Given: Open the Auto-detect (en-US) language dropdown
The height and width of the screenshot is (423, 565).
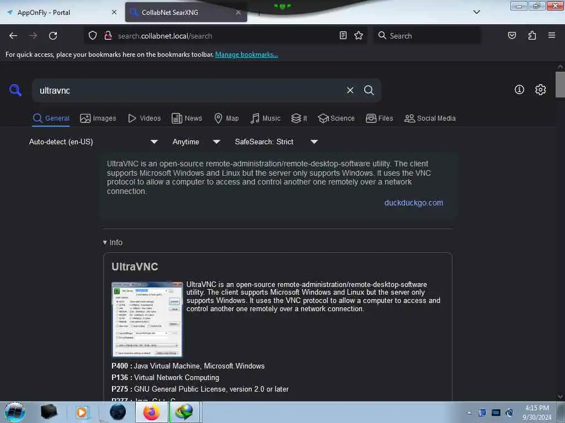Looking at the screenshot, I should coord(93,142).
